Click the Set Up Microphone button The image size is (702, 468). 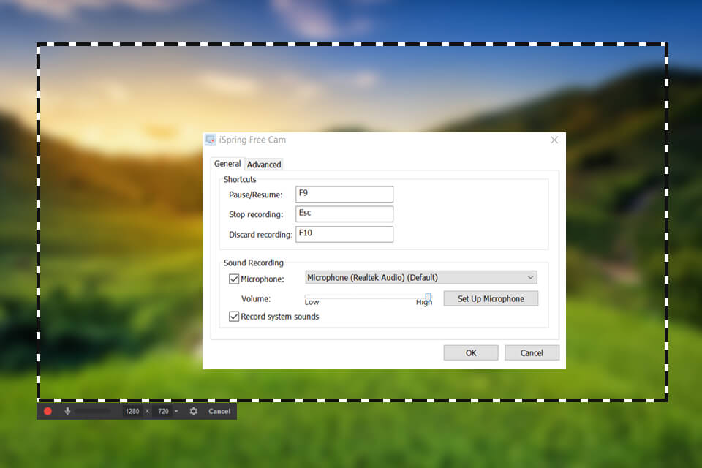coord(491,298)
